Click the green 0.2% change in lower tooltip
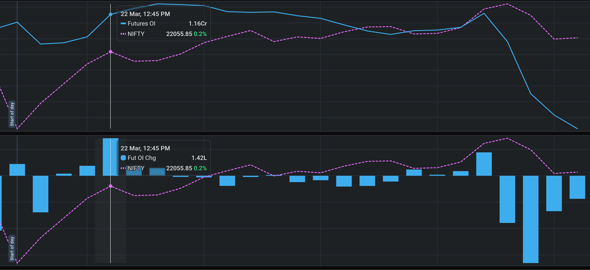Screen dimensions: 590x270 200,168
